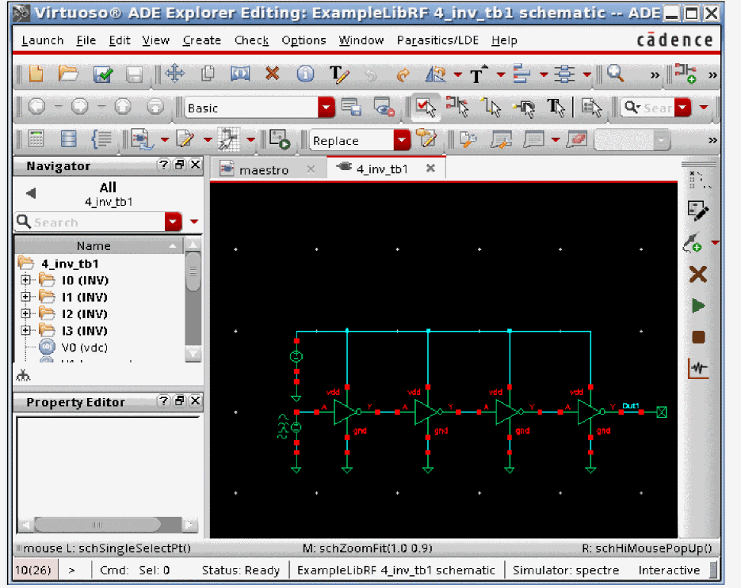Viewport: 741px width, 588px height.
Task: Click the brown X delete icon in right sidebar
Action: pos(697,275)
